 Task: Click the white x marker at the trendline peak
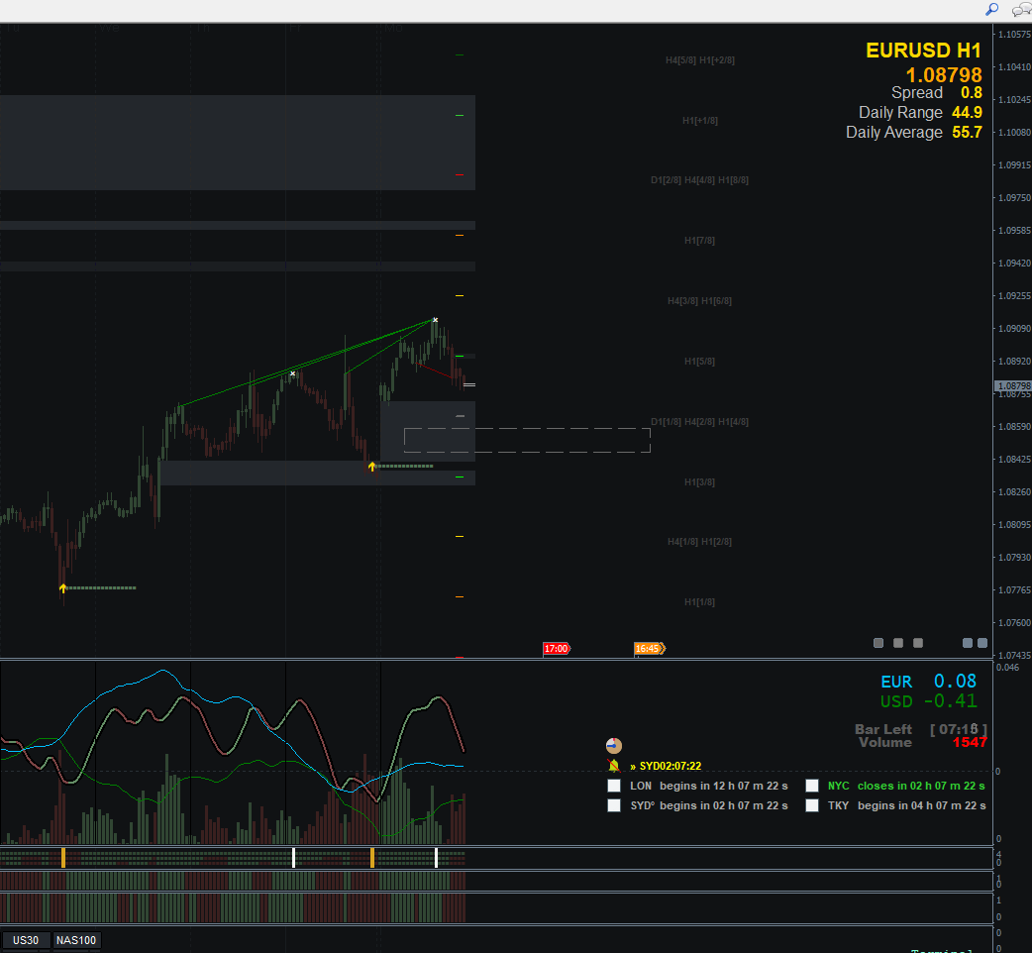point(435,320)
